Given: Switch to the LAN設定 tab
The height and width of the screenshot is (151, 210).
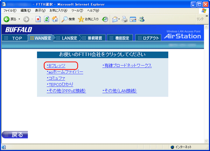Looking at the screenshot, I should coord(67,38).
